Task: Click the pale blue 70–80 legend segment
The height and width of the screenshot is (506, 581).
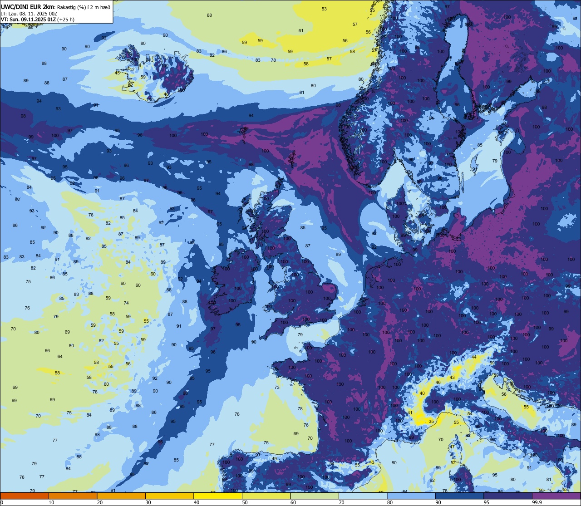Action: pyautogui.click(x=363, y=496)
